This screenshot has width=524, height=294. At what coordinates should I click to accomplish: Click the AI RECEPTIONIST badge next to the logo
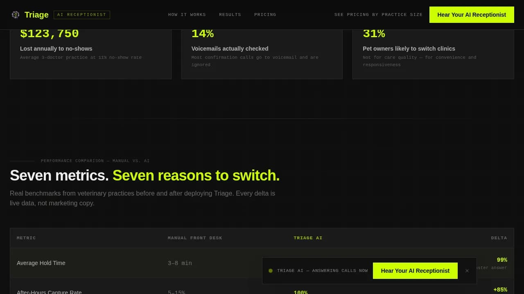(81, 15)
